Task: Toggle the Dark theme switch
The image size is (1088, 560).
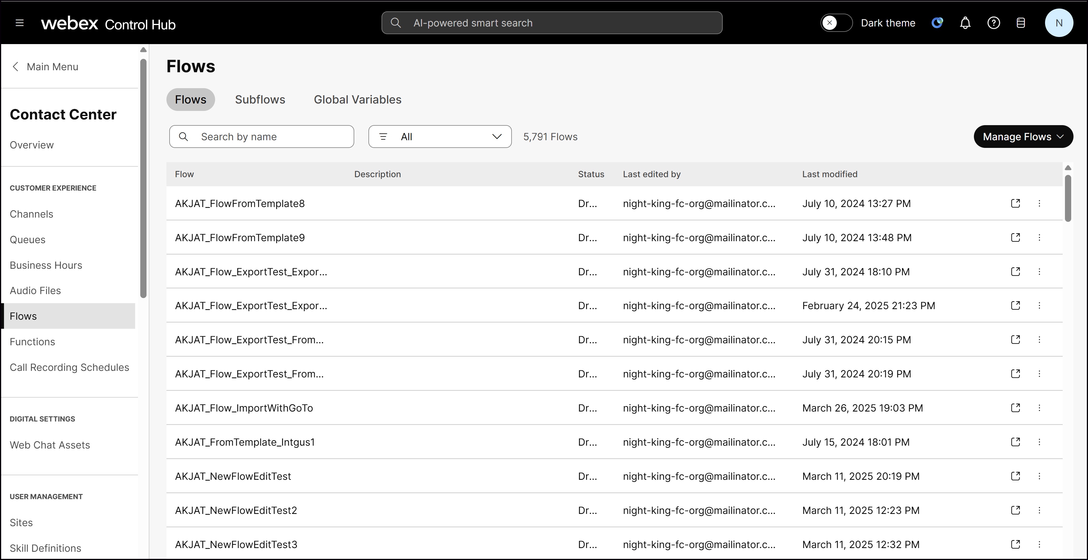Action: 836,23
